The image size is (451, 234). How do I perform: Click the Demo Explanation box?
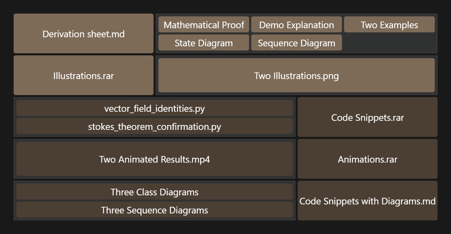point(296,25)
